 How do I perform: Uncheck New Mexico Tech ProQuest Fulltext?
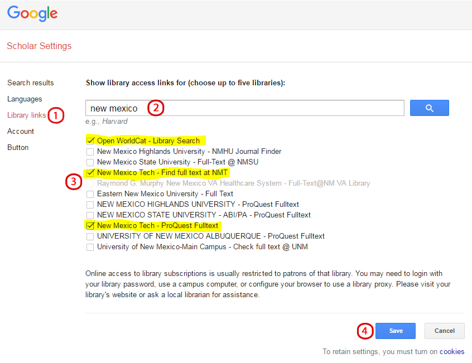pyautogui.click(x=90, y=226)
